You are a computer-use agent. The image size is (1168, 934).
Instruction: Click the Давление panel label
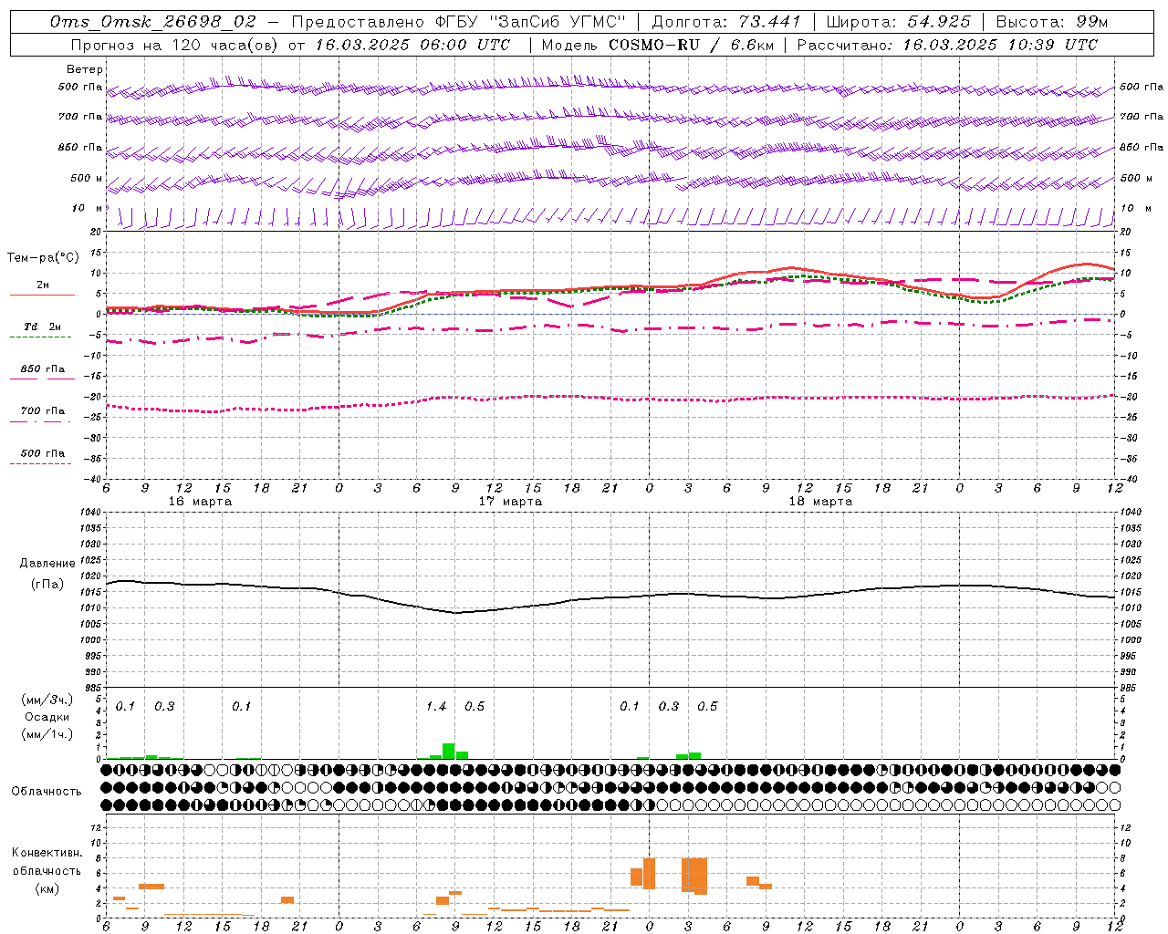[47, 564]
